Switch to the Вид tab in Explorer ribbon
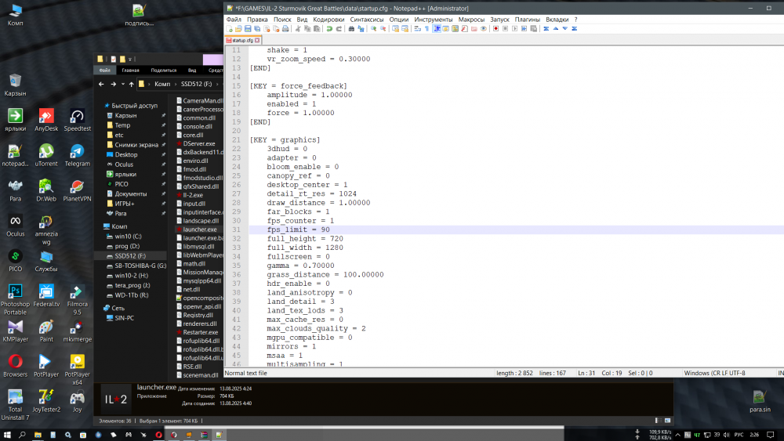 (191, 70)
